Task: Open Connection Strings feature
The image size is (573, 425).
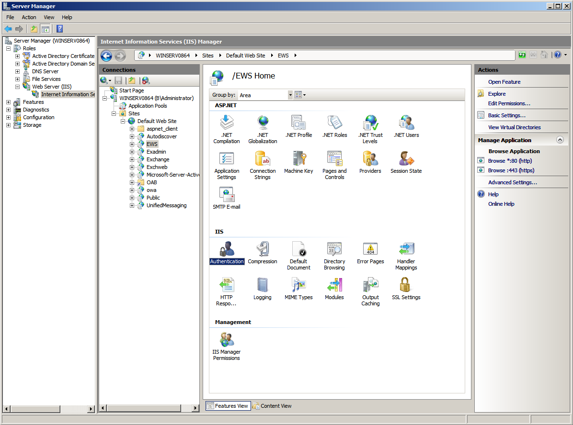Action: coord(263,165)
